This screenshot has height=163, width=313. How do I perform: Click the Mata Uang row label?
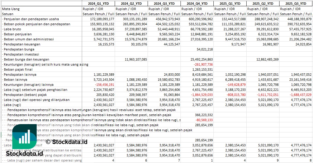11,9
